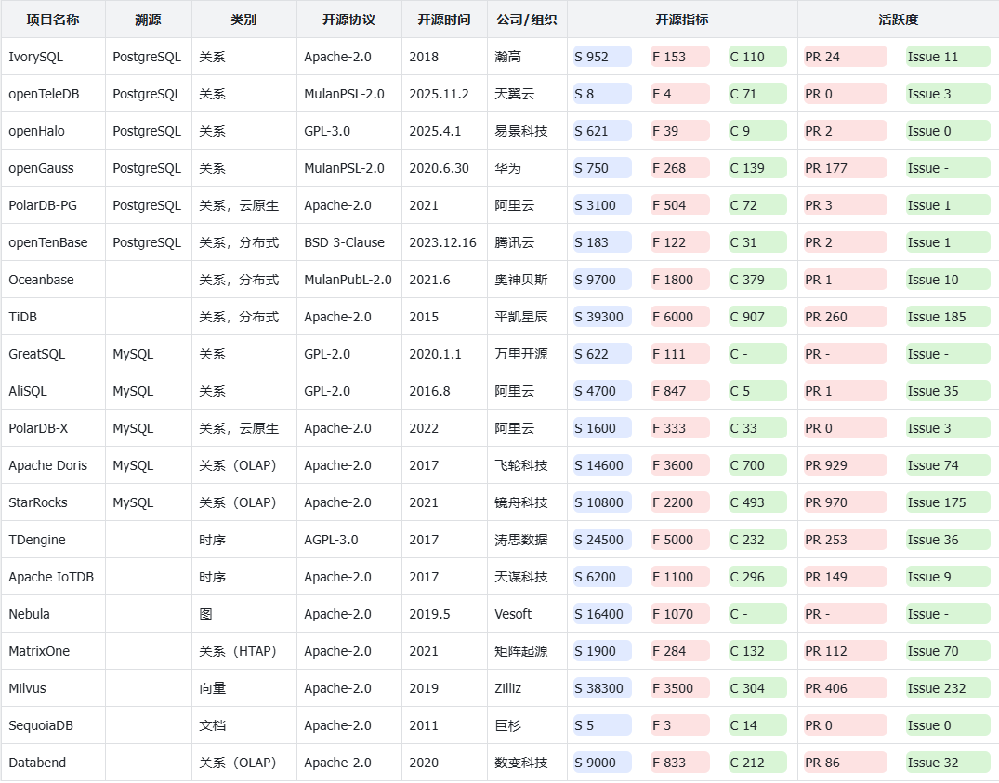Select the IvorySQL project name cell
This screenshot has width=999, height=783.
53,57
